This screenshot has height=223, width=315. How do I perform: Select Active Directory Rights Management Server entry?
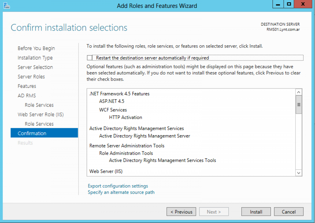point(145,136)
